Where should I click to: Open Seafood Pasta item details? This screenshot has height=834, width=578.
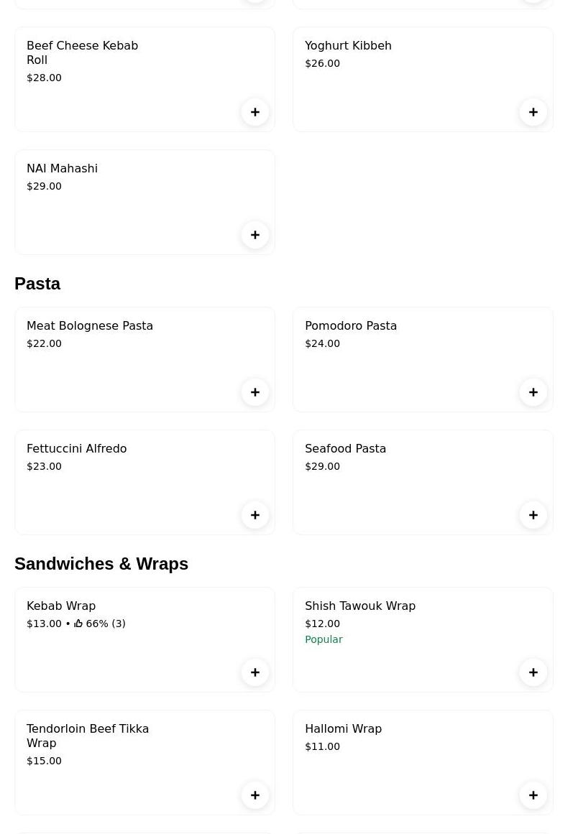(x=345, y=449)
